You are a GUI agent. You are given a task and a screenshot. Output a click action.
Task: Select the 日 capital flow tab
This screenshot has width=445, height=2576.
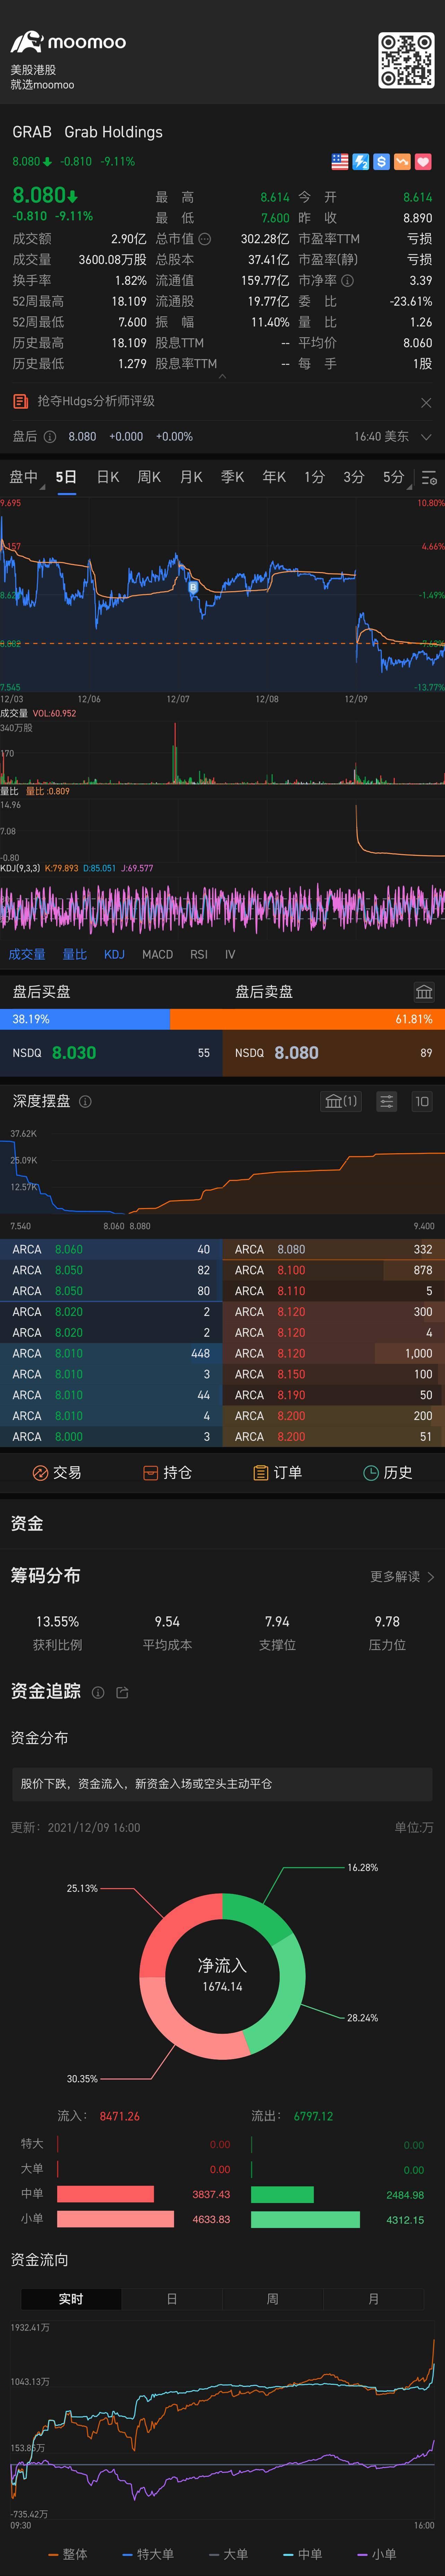pyautogui.click(x=172, y=2299)
